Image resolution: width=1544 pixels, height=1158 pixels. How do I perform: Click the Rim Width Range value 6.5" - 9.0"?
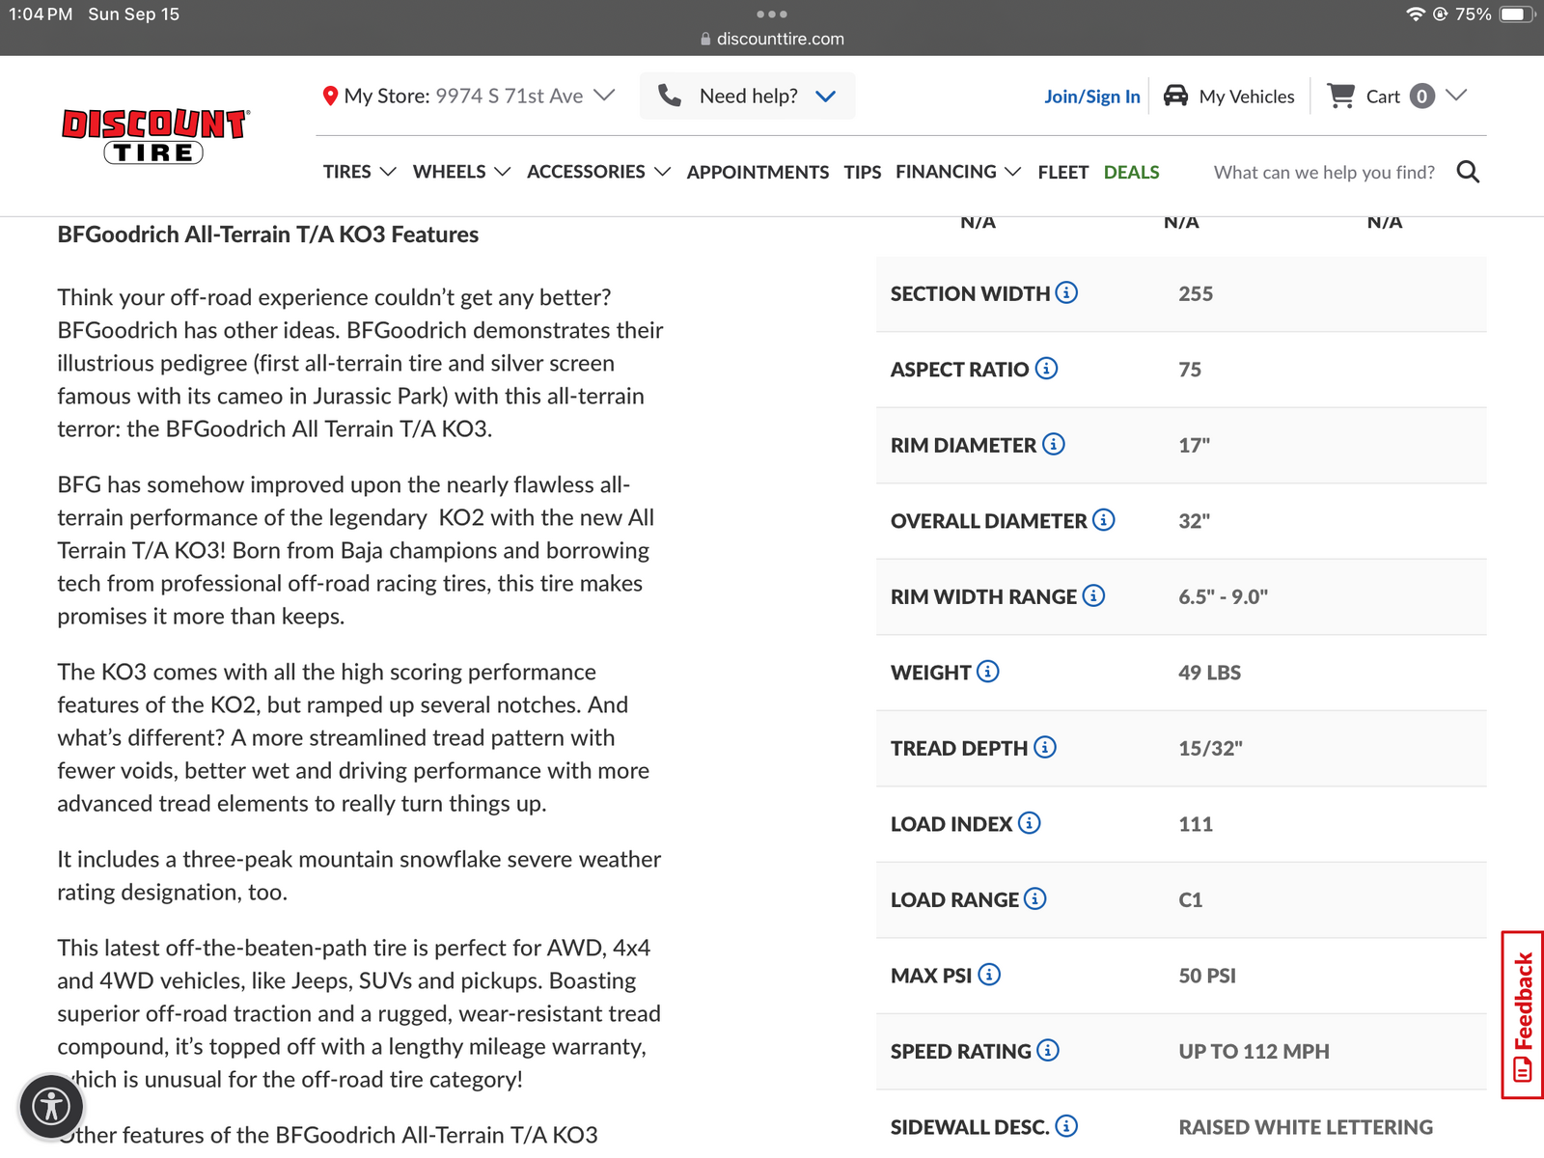tap(1223, 597)
